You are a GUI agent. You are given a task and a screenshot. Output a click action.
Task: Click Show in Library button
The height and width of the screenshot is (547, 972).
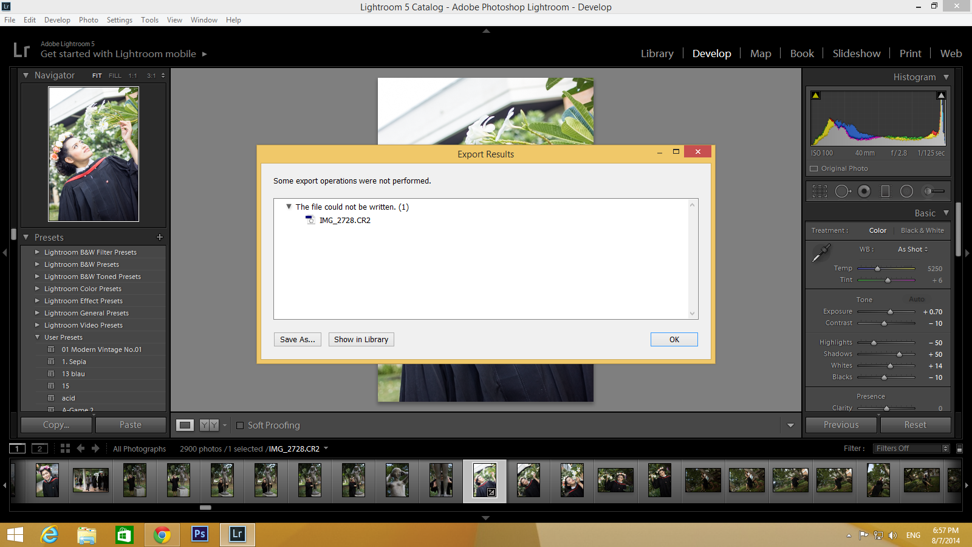tap(361, 339)
